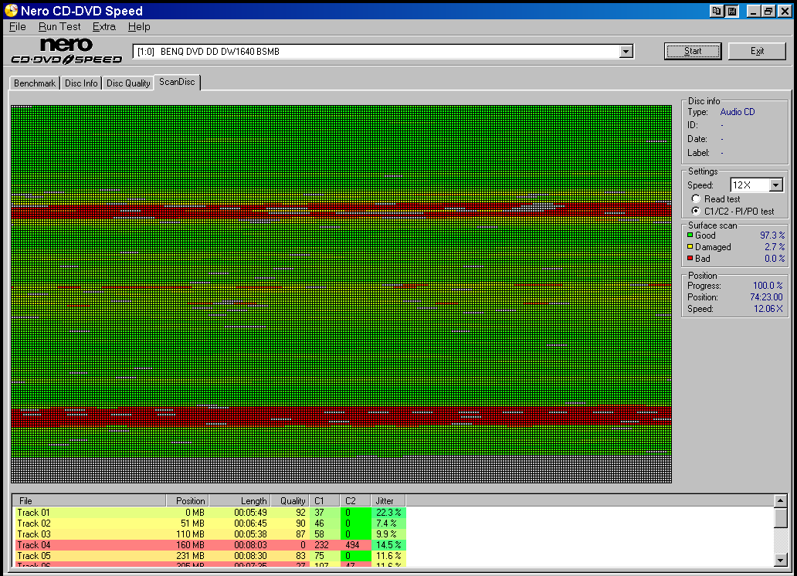The height and width of the screenshot is (576, 797).
Task: Click the 100.0 % progress value
Action: point(768,286)
